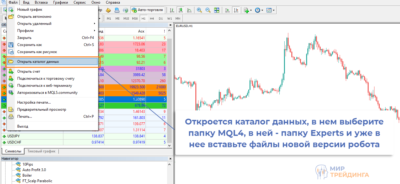Open the periodicity clock dropdown

[259, 10]
